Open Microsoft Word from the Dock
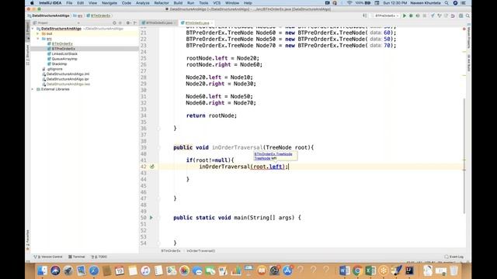The image size is (497, 279). [x=344, y=270]
